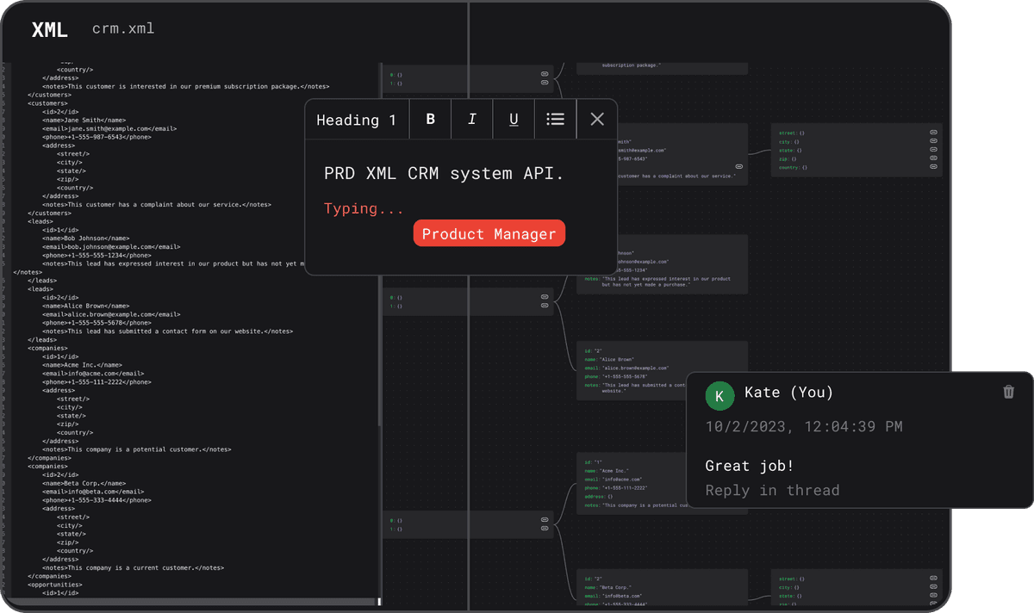Image resolution: width=1034 pixels, height=613 pixels.
Task: Toggle the link on the zip field
Action: (x=933, y=158)
